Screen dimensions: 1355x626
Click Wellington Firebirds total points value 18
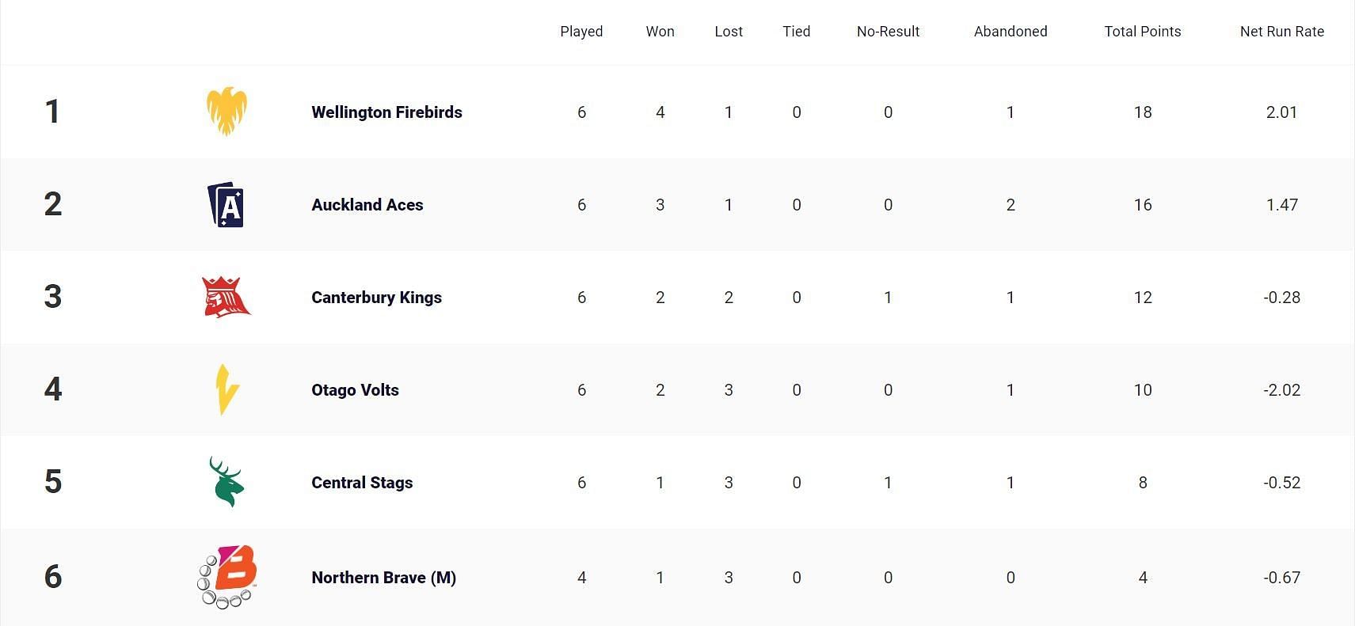tap(1143, 112)
